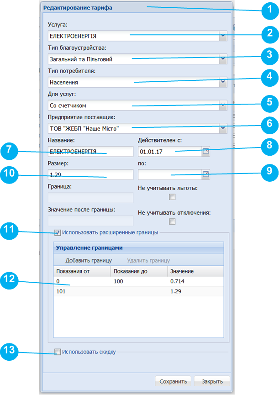
Task: Select cell 0 in Показания от column
Action: point(82,281)
